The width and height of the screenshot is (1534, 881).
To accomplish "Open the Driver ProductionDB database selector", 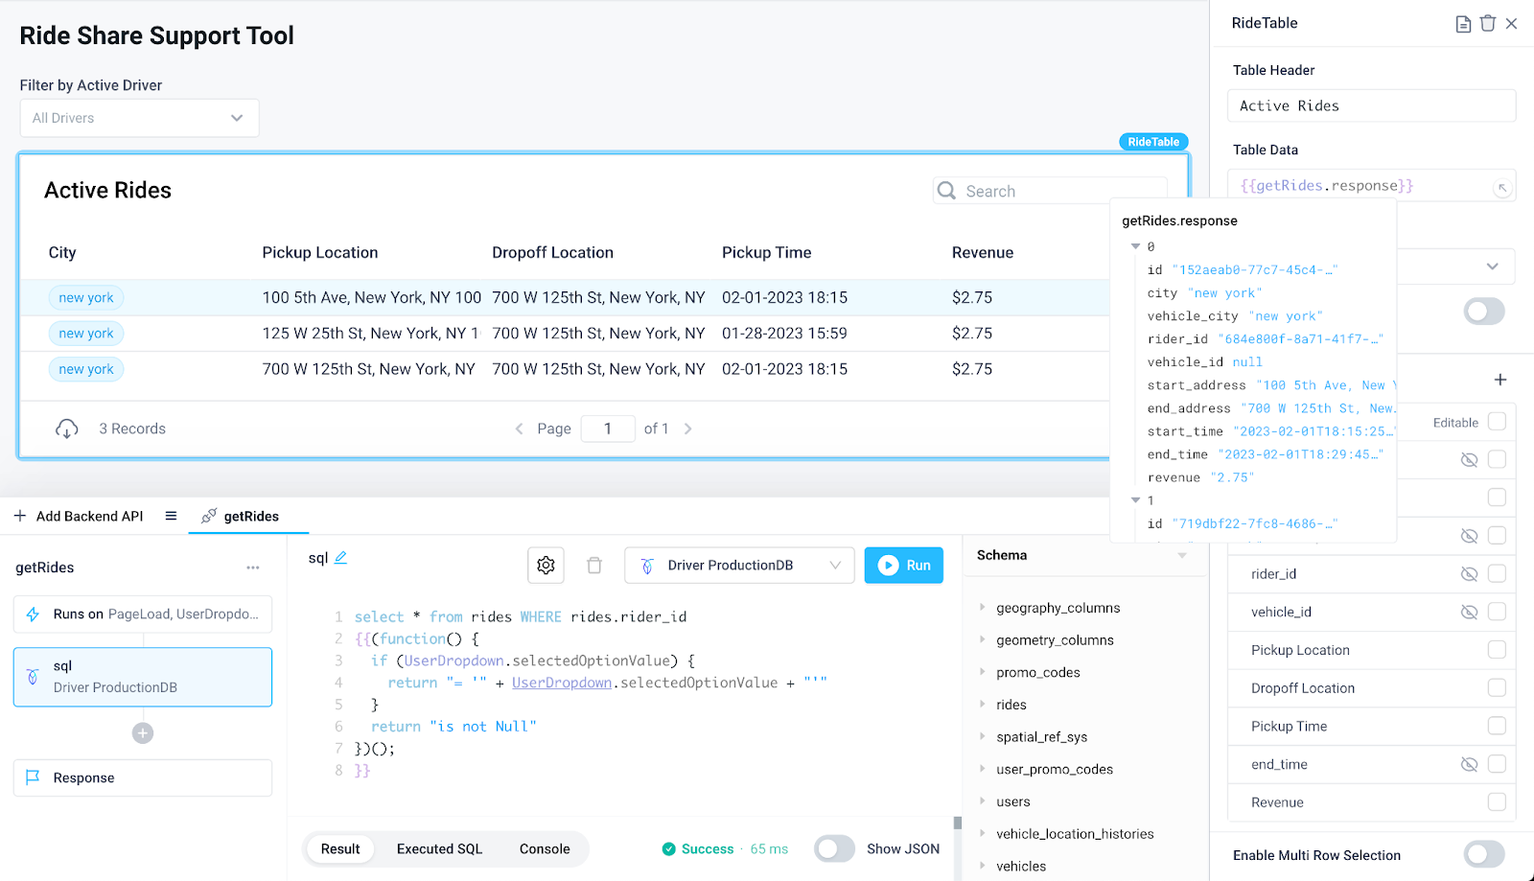I will click(738, 565).
